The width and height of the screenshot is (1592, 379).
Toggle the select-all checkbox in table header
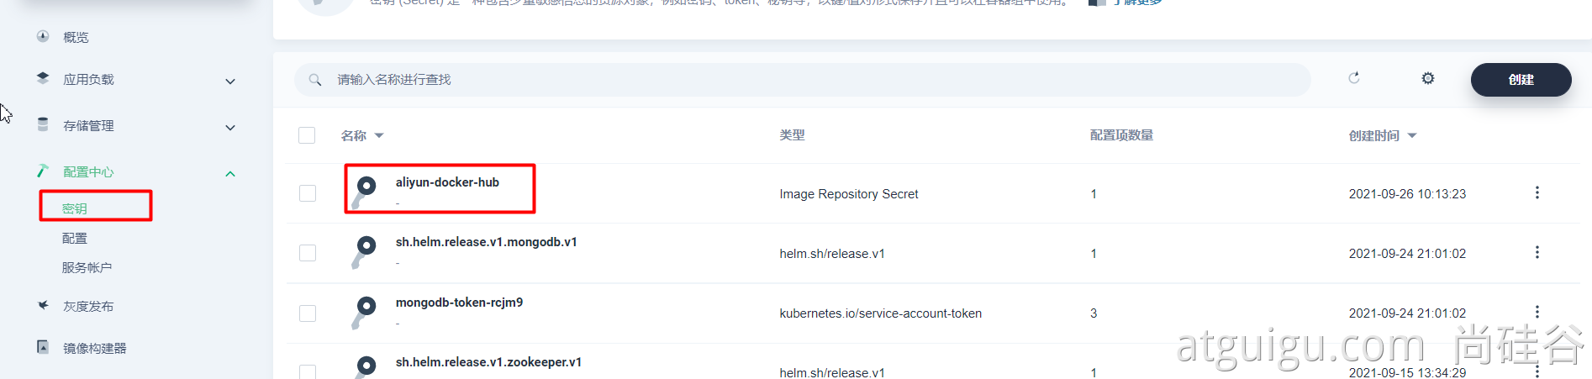point(307,135)
